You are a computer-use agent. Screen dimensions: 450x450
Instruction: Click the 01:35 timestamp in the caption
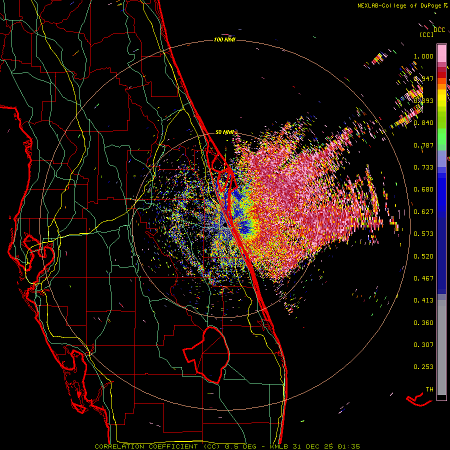[348, 446]
